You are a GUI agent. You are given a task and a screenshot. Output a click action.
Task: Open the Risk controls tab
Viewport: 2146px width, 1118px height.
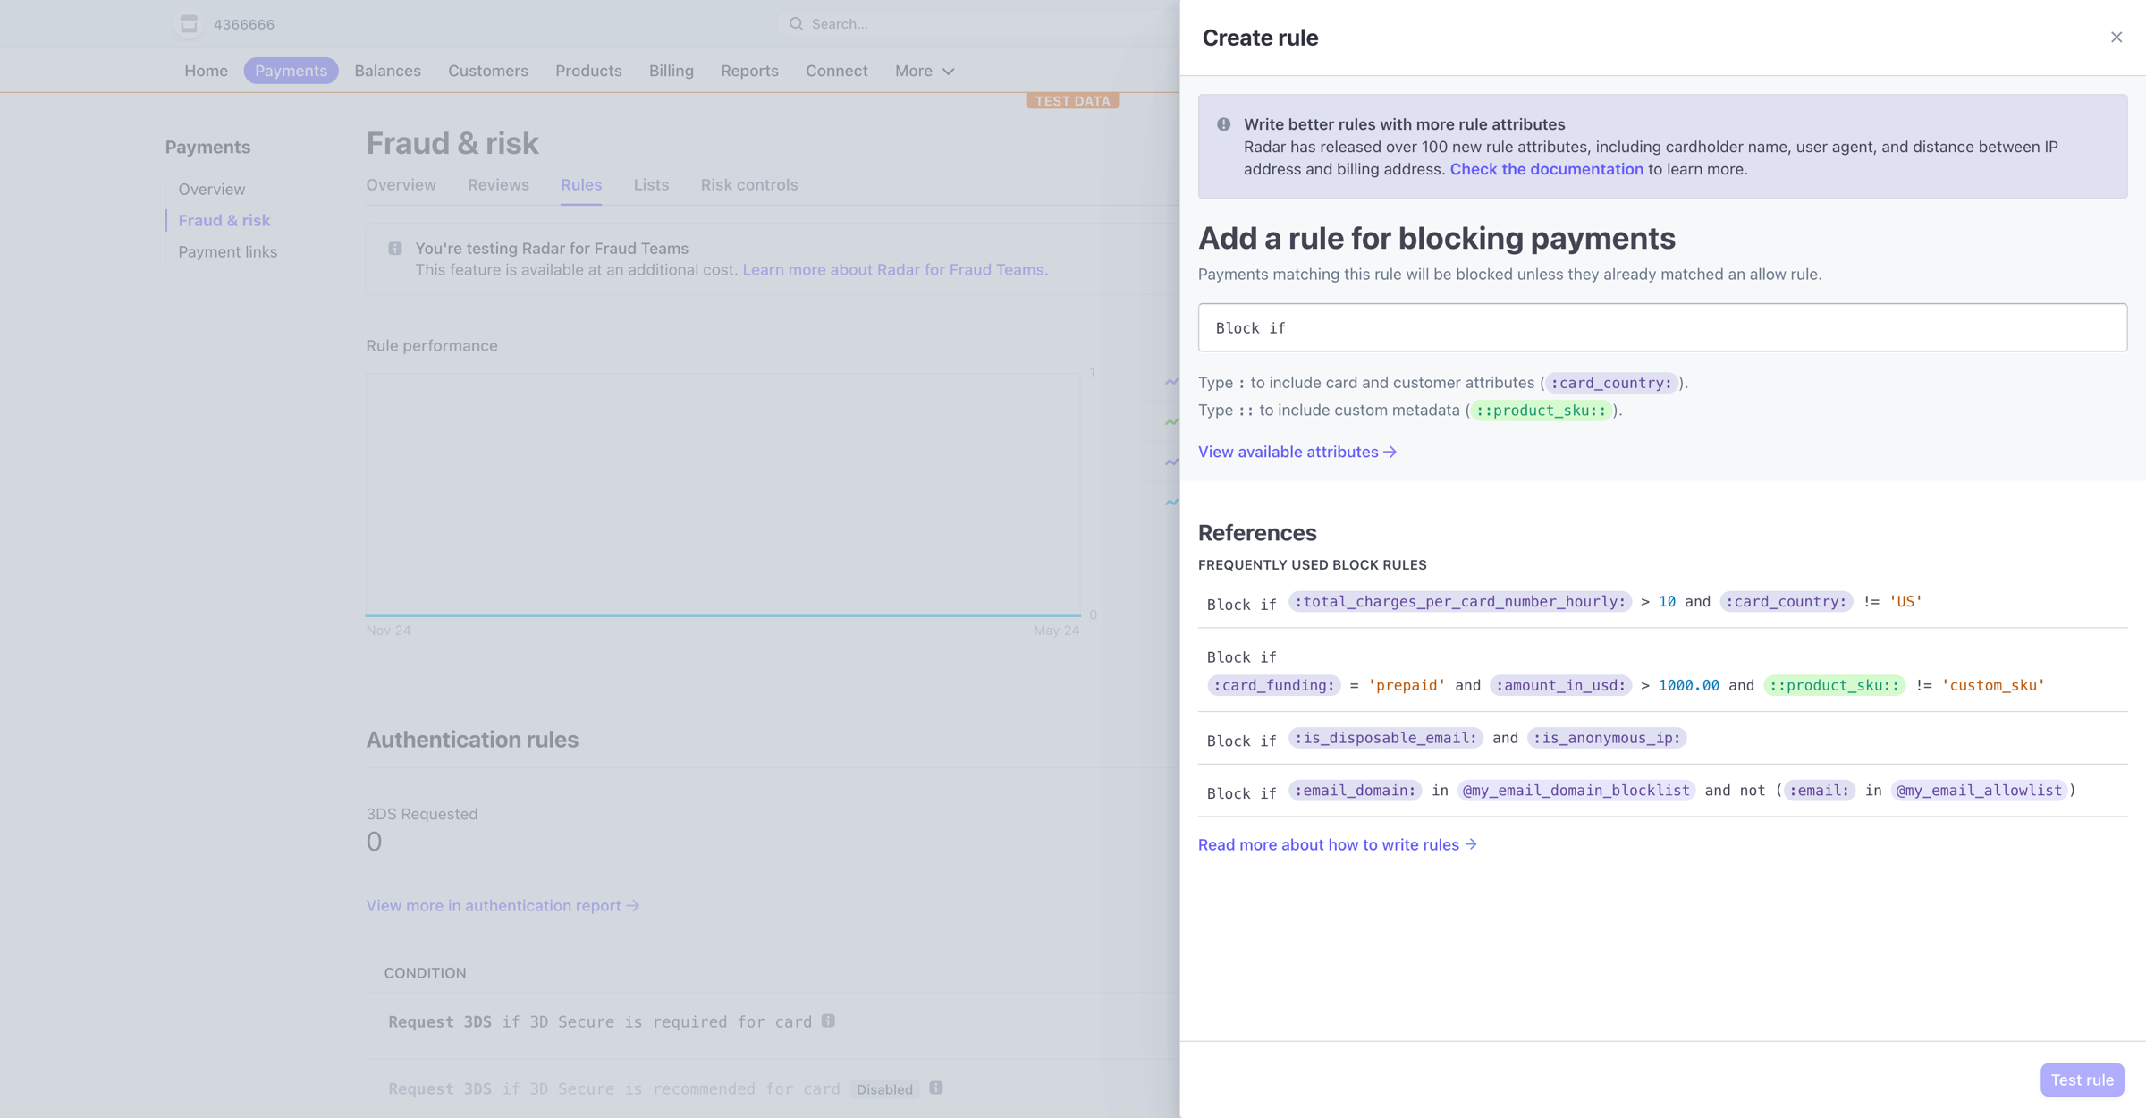[749, 184]
